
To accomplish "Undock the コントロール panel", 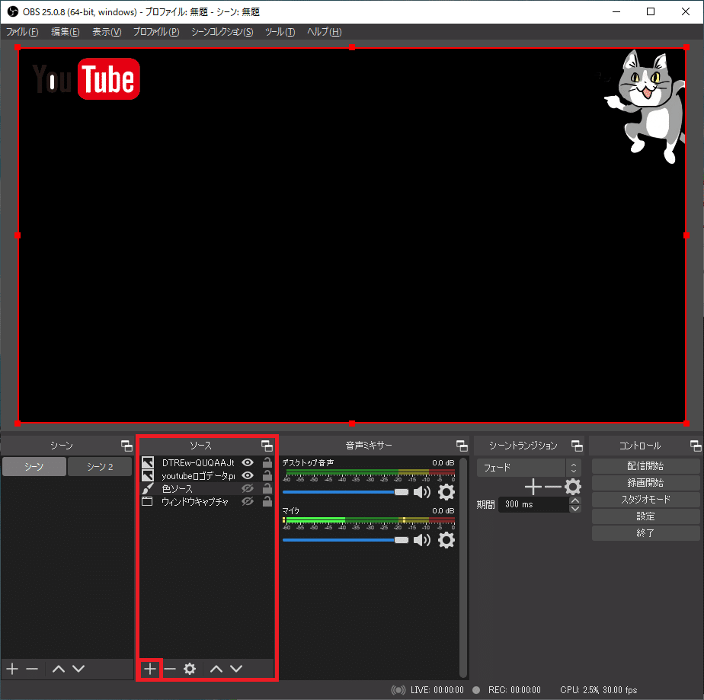I will (x=696, y=446).
